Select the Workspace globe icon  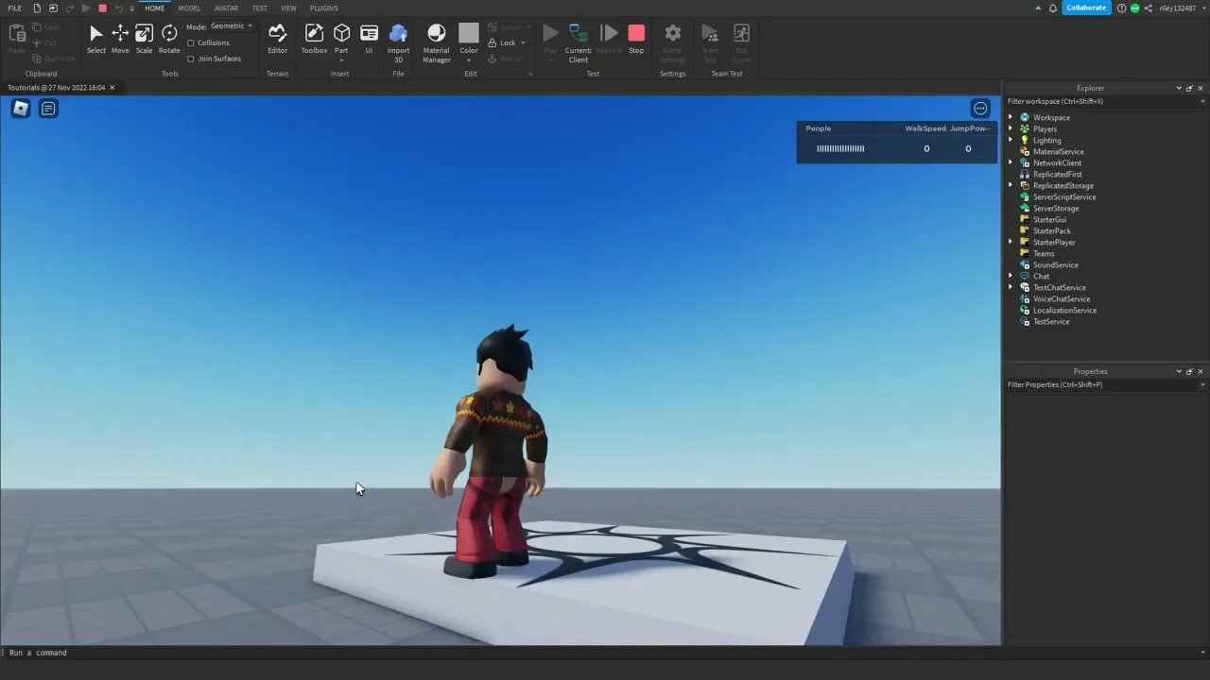1024,117
